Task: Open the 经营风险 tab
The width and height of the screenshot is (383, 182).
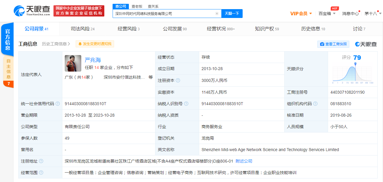Action: 129,29
